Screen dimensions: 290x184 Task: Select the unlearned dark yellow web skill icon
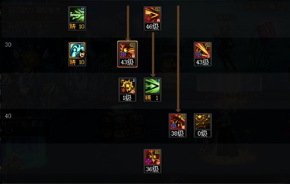[x=203, y=122]
